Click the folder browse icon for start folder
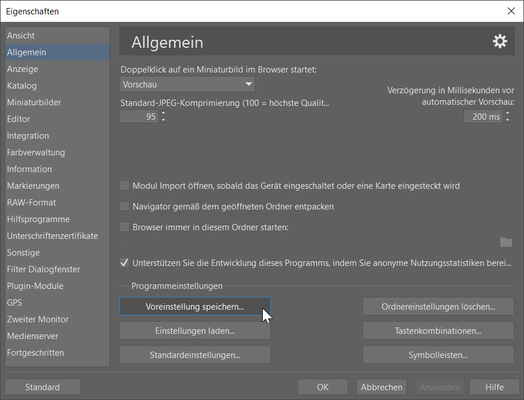Screen dimensions: 524x400 [x=506, y=242]
